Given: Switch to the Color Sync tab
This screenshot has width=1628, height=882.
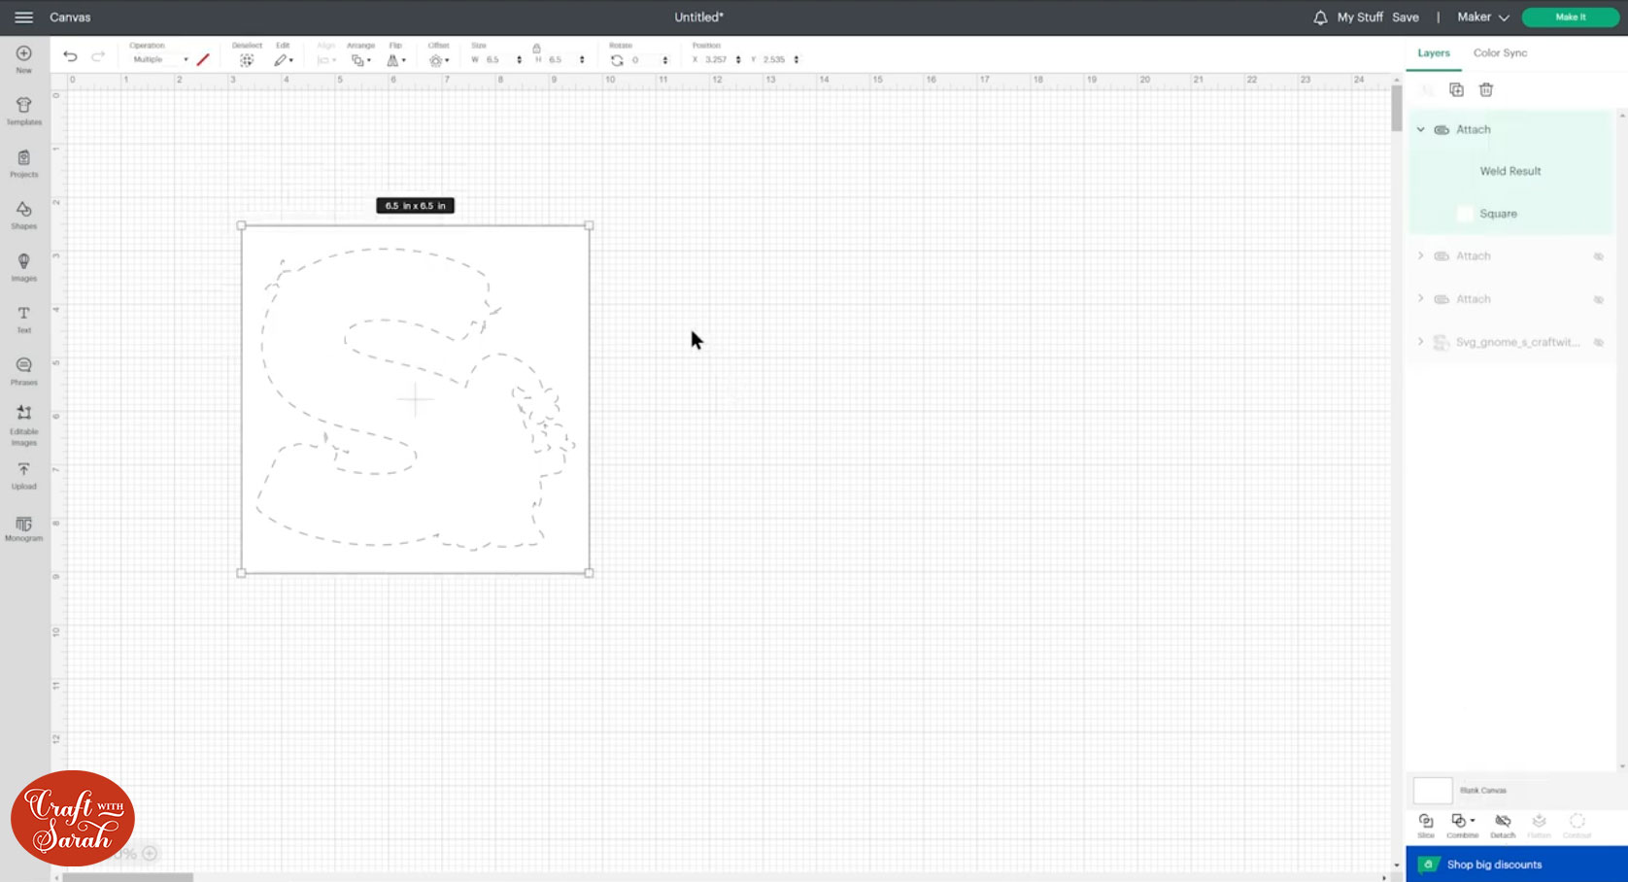Looking at the screenshot, I should tap(1500, 53).
